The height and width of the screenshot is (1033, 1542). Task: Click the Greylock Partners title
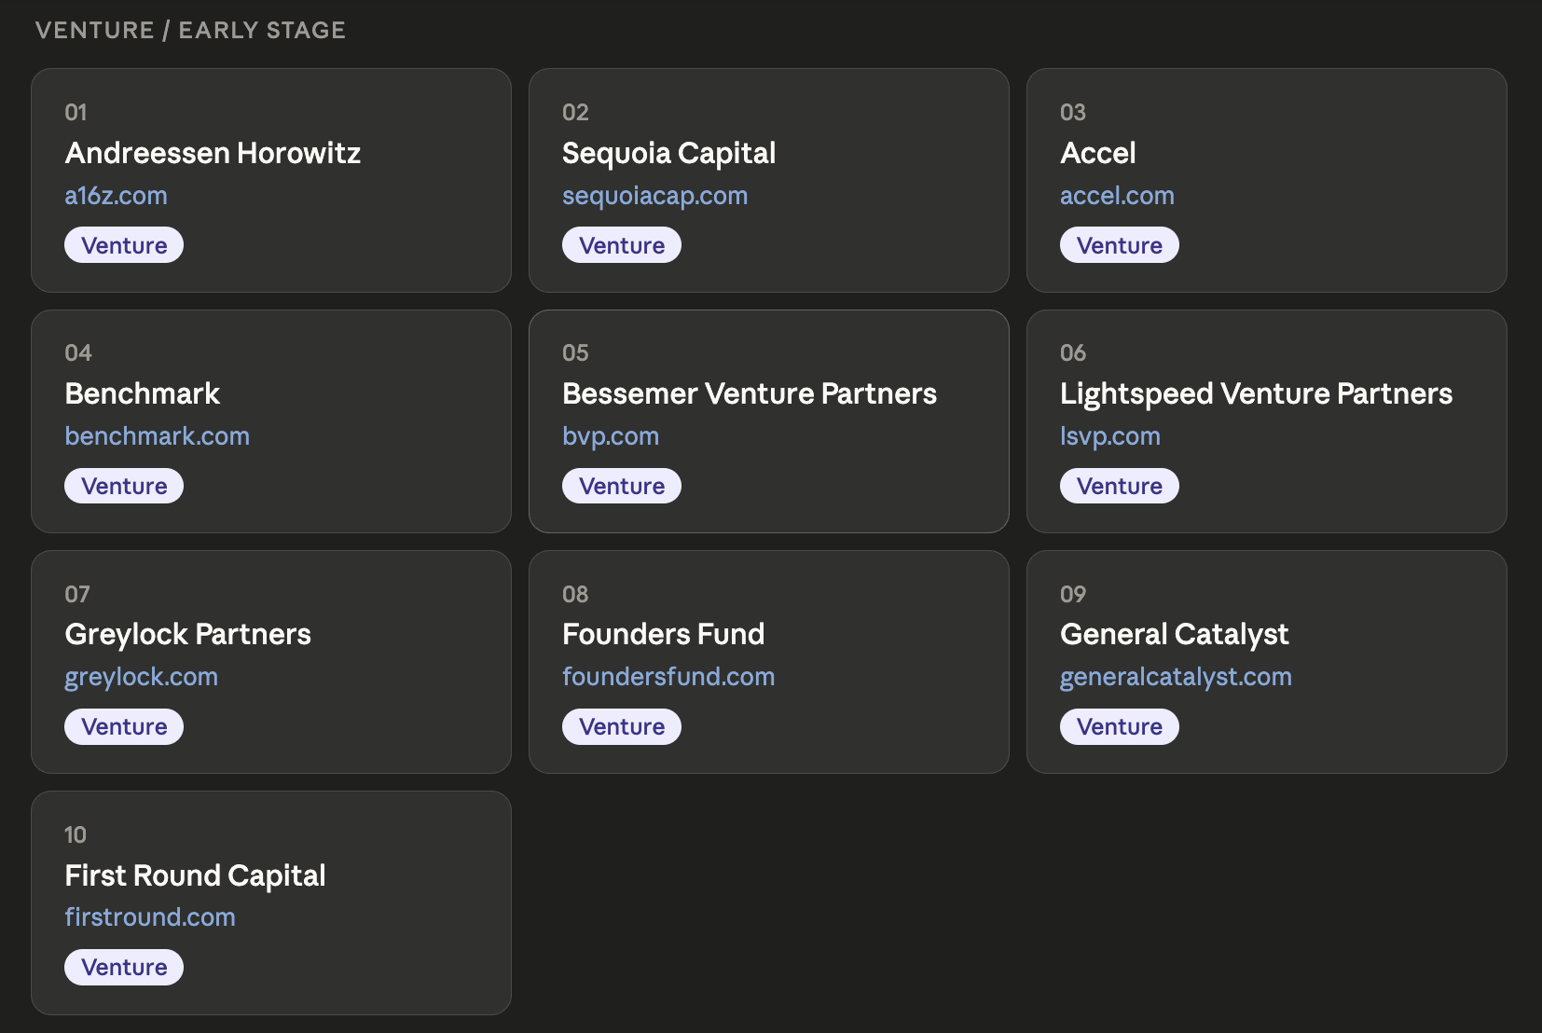[187, 634]
